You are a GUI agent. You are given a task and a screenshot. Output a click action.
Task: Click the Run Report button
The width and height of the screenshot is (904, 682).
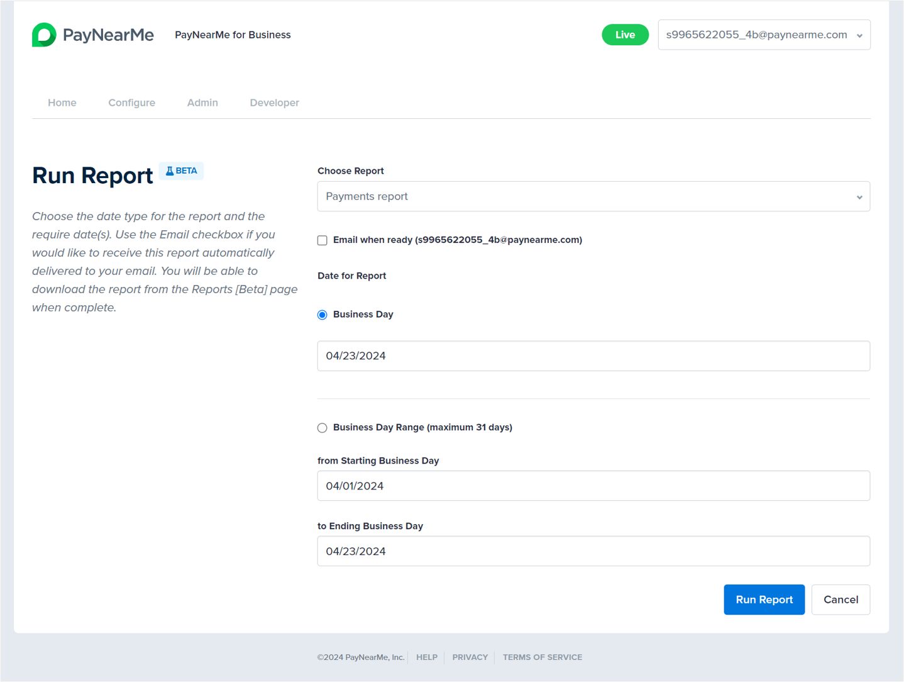pos(764,600)
